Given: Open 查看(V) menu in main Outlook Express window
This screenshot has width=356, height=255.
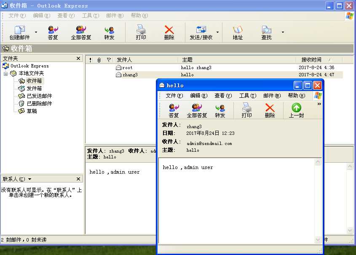Looking at the screenshot, I should 66,16.
